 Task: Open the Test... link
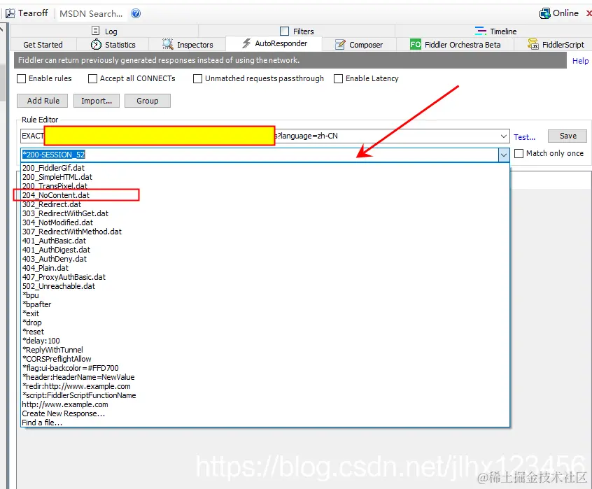coord(524,137)
